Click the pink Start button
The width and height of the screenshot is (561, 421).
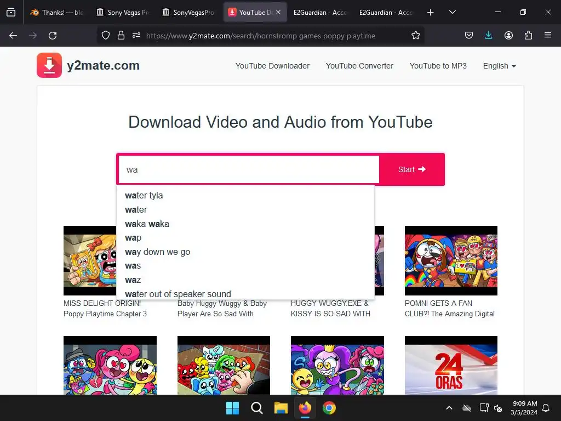coord(412,169)
